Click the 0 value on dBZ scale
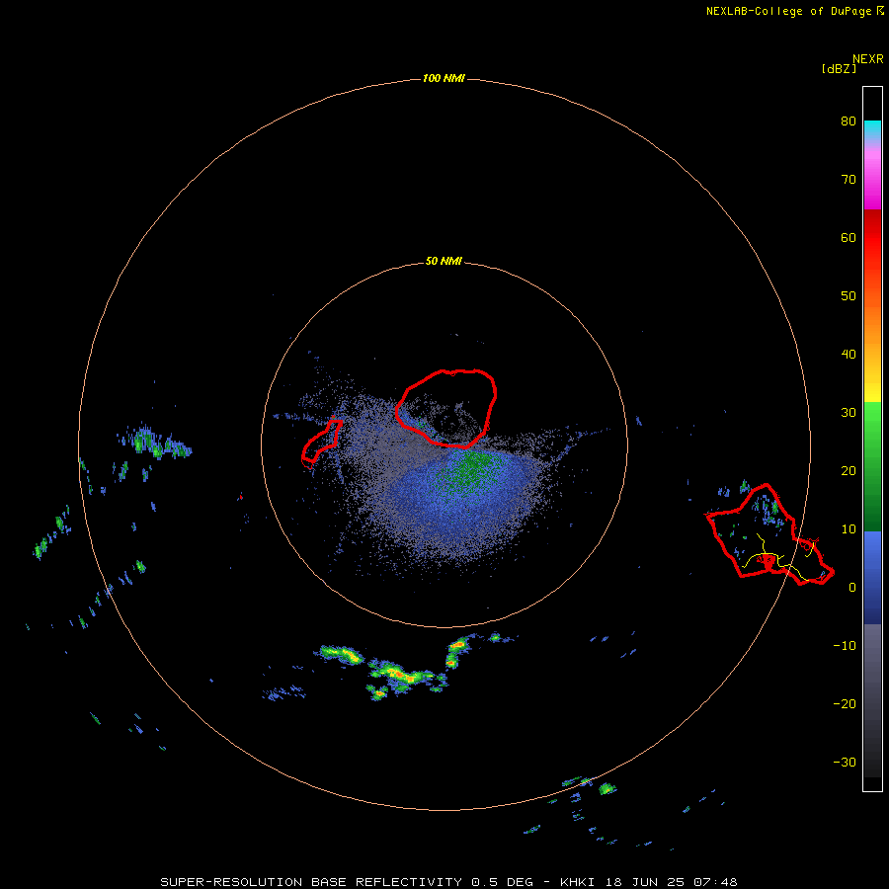 pos(852,588)
